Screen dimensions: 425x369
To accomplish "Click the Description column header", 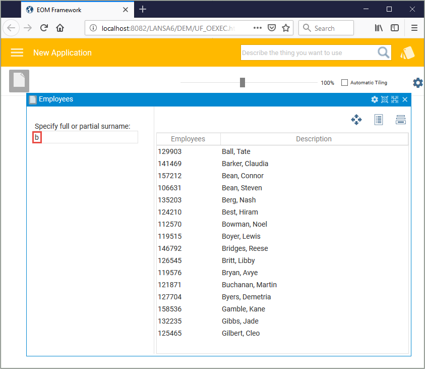I will (x=314, y=139).
